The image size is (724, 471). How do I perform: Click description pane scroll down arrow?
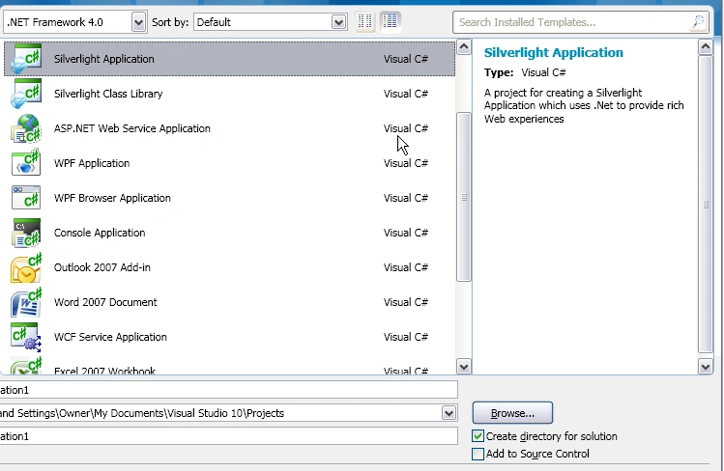(705, 367)
